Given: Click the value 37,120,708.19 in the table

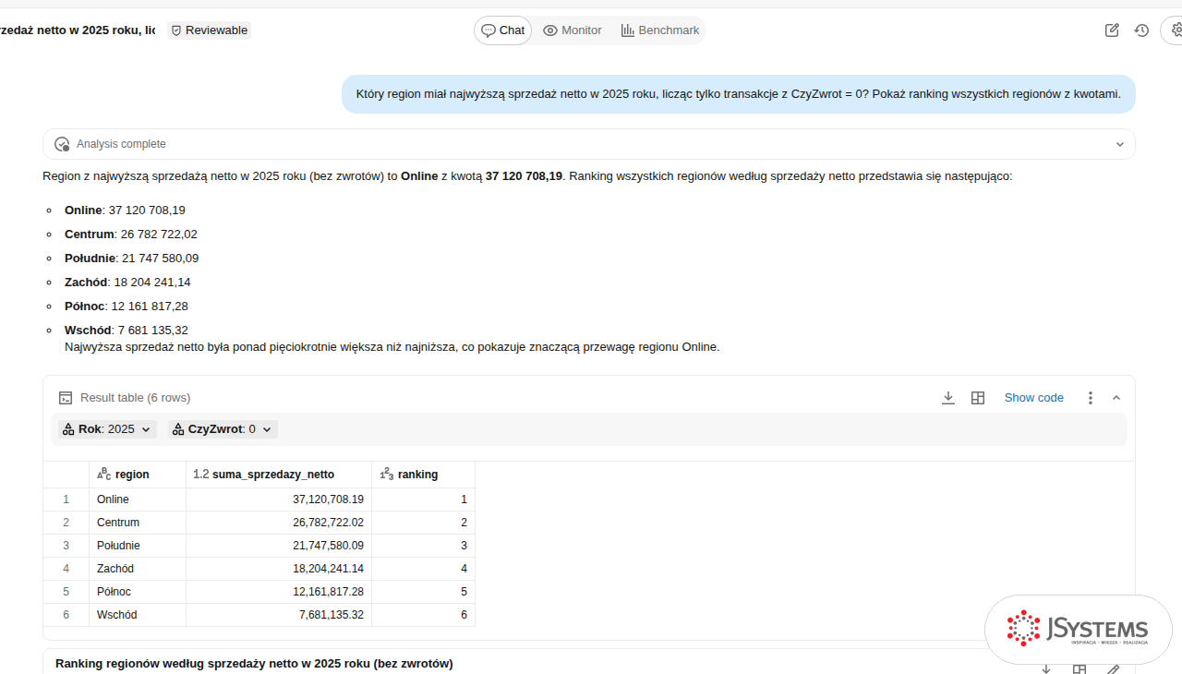Looking at the screenshot, I should [x=328, y=499].
